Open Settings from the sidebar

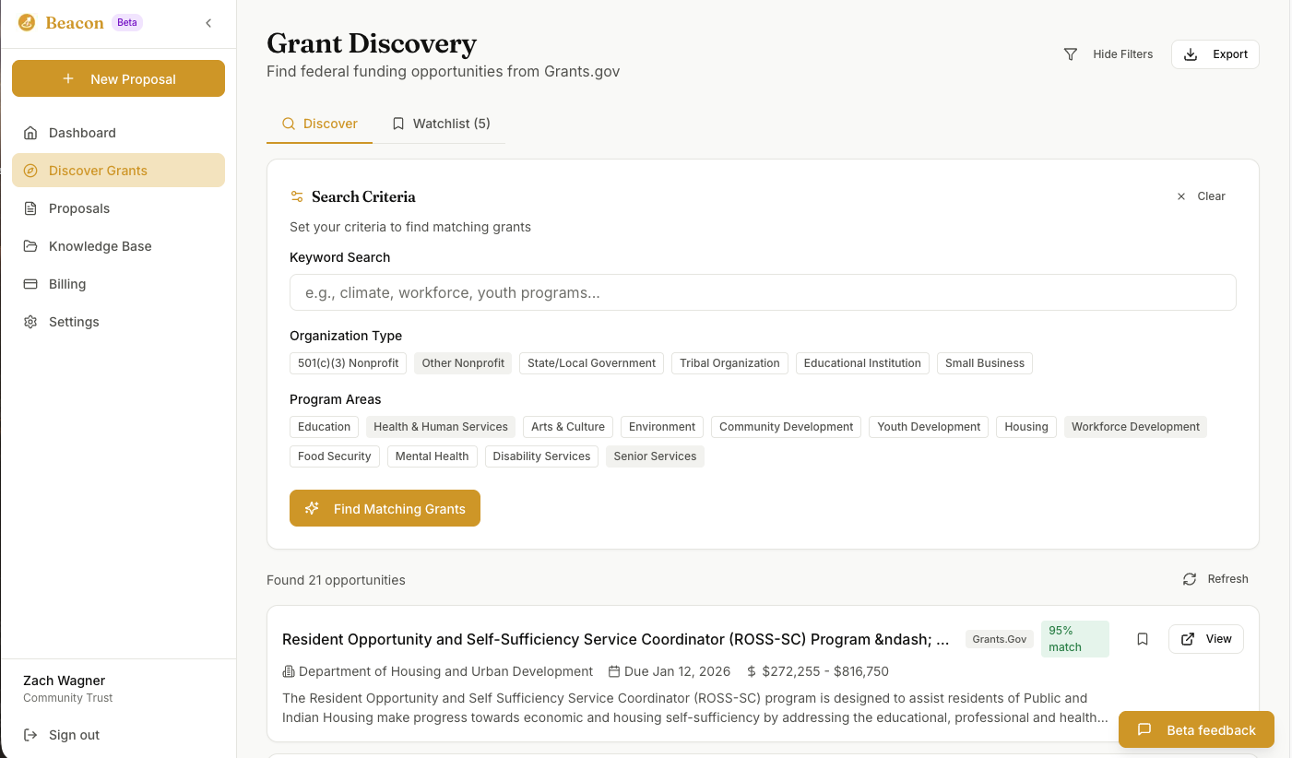[118, 322]
